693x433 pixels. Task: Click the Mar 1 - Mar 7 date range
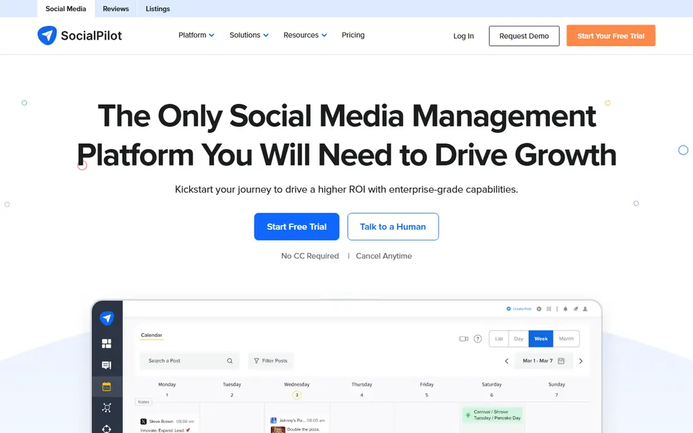(537, 361)
